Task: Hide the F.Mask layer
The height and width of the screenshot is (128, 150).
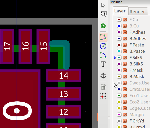Action: tap(125, 70)
